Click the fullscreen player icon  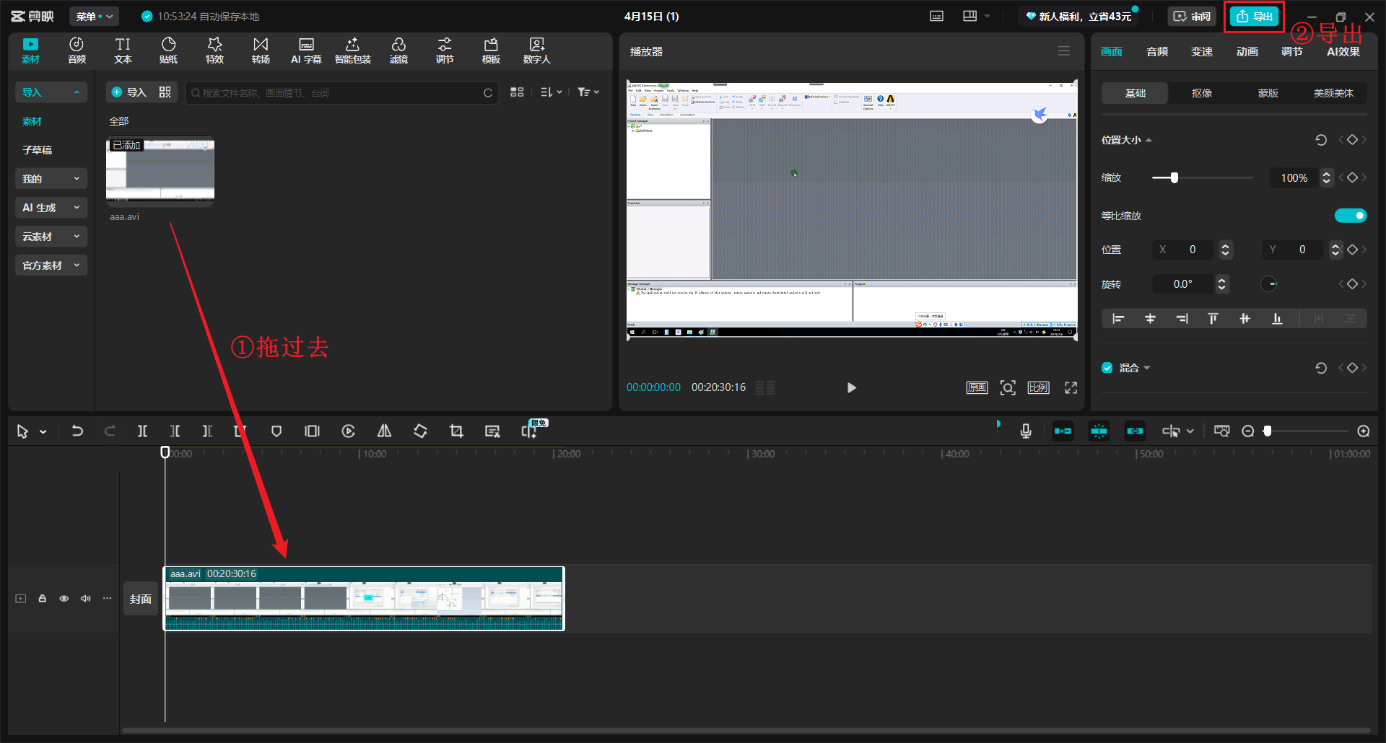1071,387
